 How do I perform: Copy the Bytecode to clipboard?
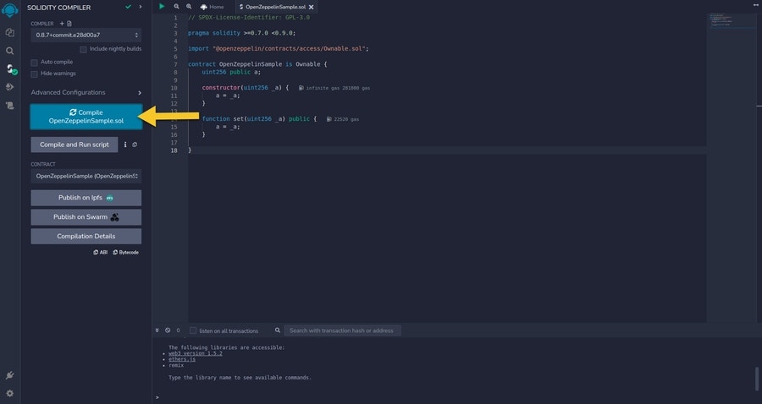coord(126,252)
